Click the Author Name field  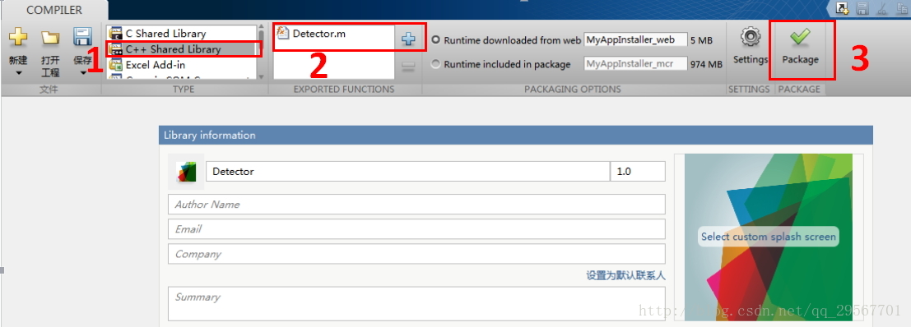416,204
